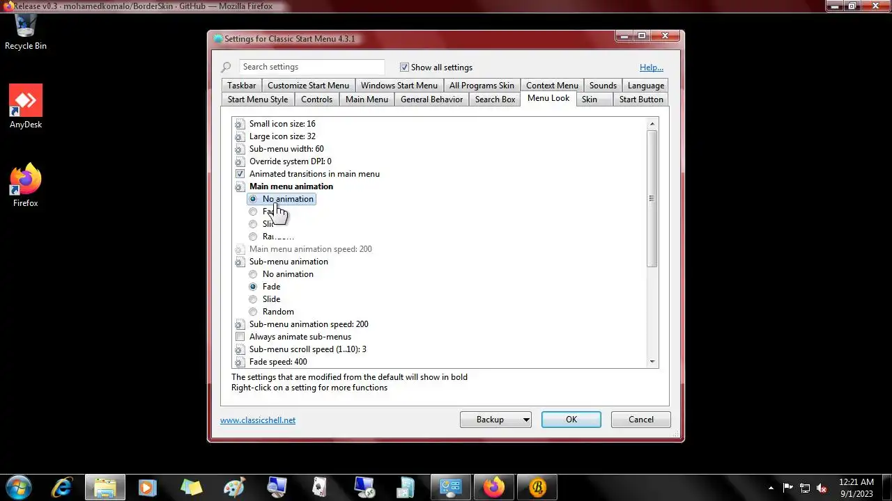Click the gear icon for Sub-menu animation speed
The width and height of the screenshot is (892, 501).
(240, 324)
